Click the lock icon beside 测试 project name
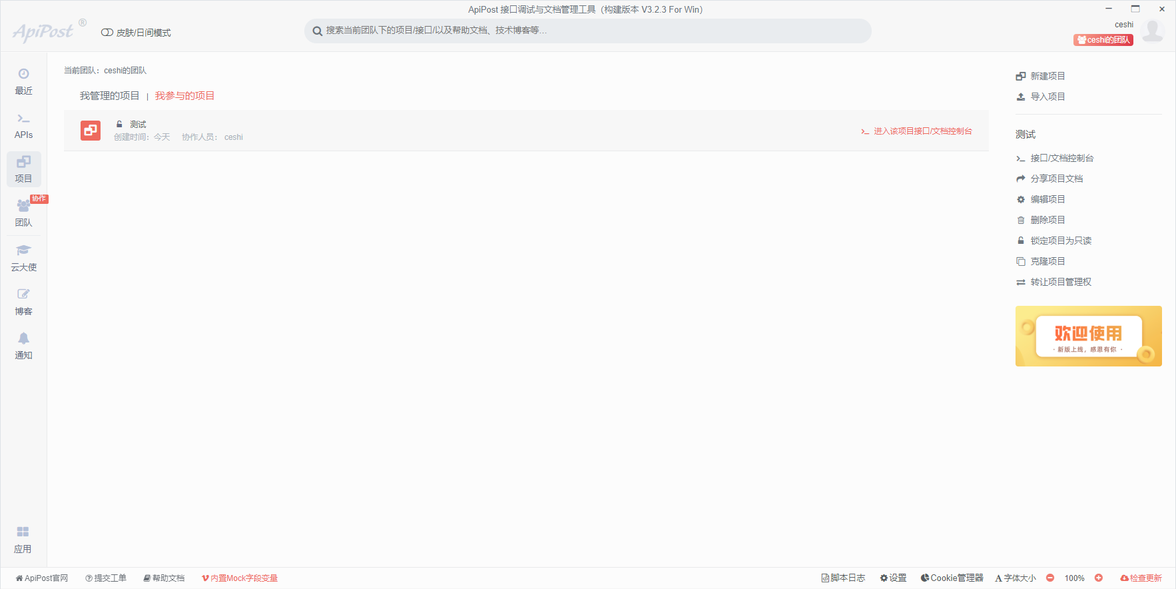This screenshot has height=589, width=1176. pyautogui.click(x=119, y=124)
